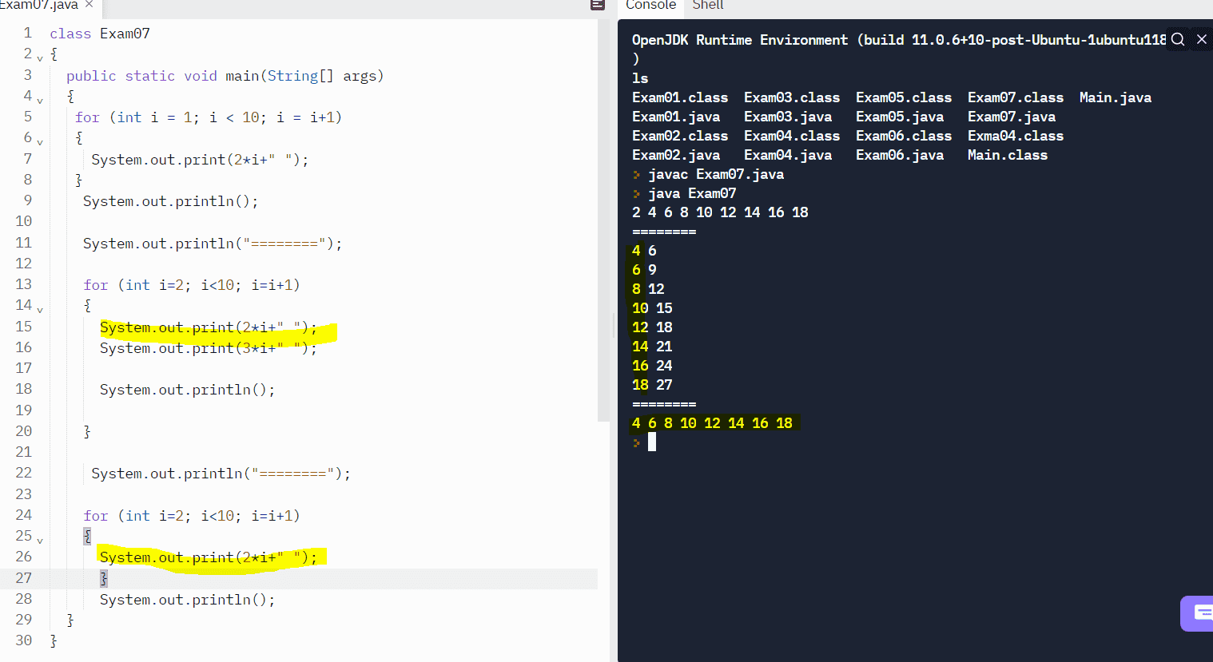
Task: Click the 'javac Exam07.java' command line
Action: pos(716,174)
